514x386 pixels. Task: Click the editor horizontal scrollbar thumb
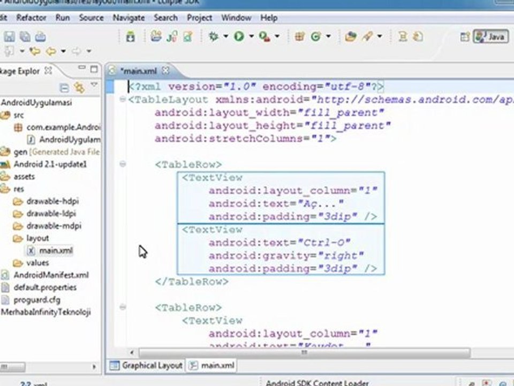[x=304, y=353]
